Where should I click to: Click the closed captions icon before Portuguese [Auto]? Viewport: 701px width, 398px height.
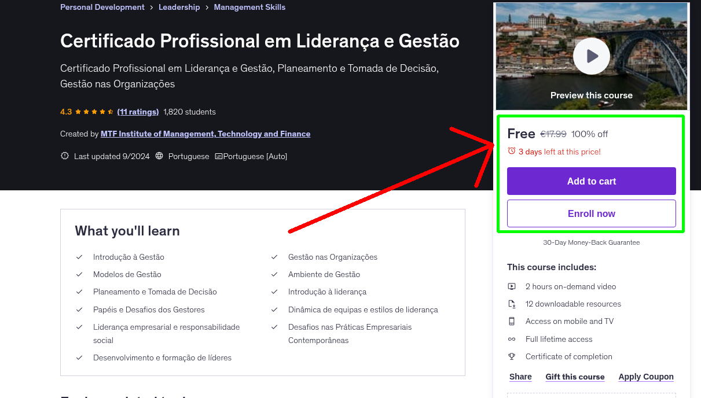[x=218, y=156]
